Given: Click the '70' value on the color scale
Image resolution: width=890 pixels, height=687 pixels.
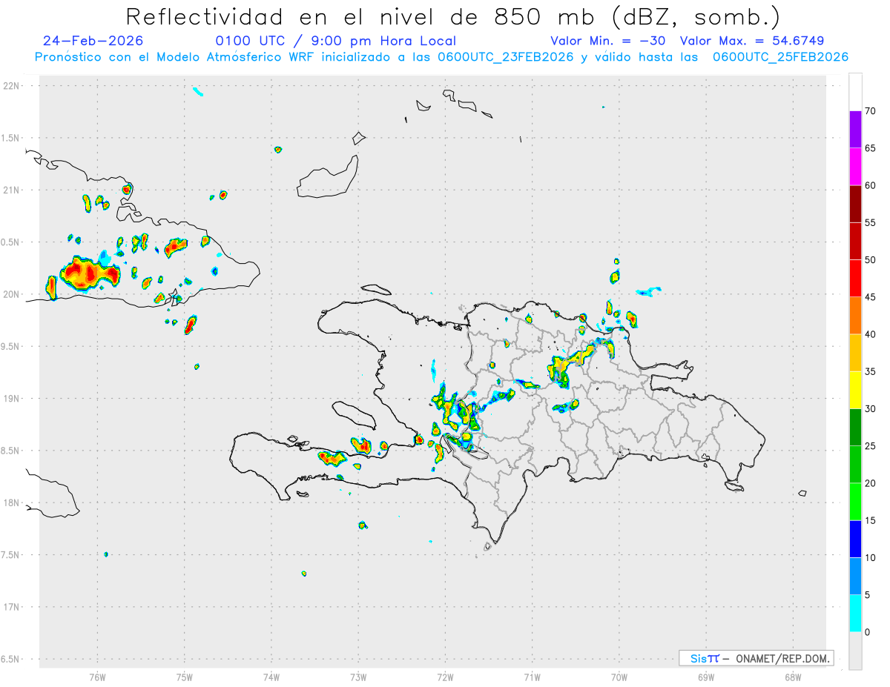Looking at the screenshot, I should coord(869,111).
